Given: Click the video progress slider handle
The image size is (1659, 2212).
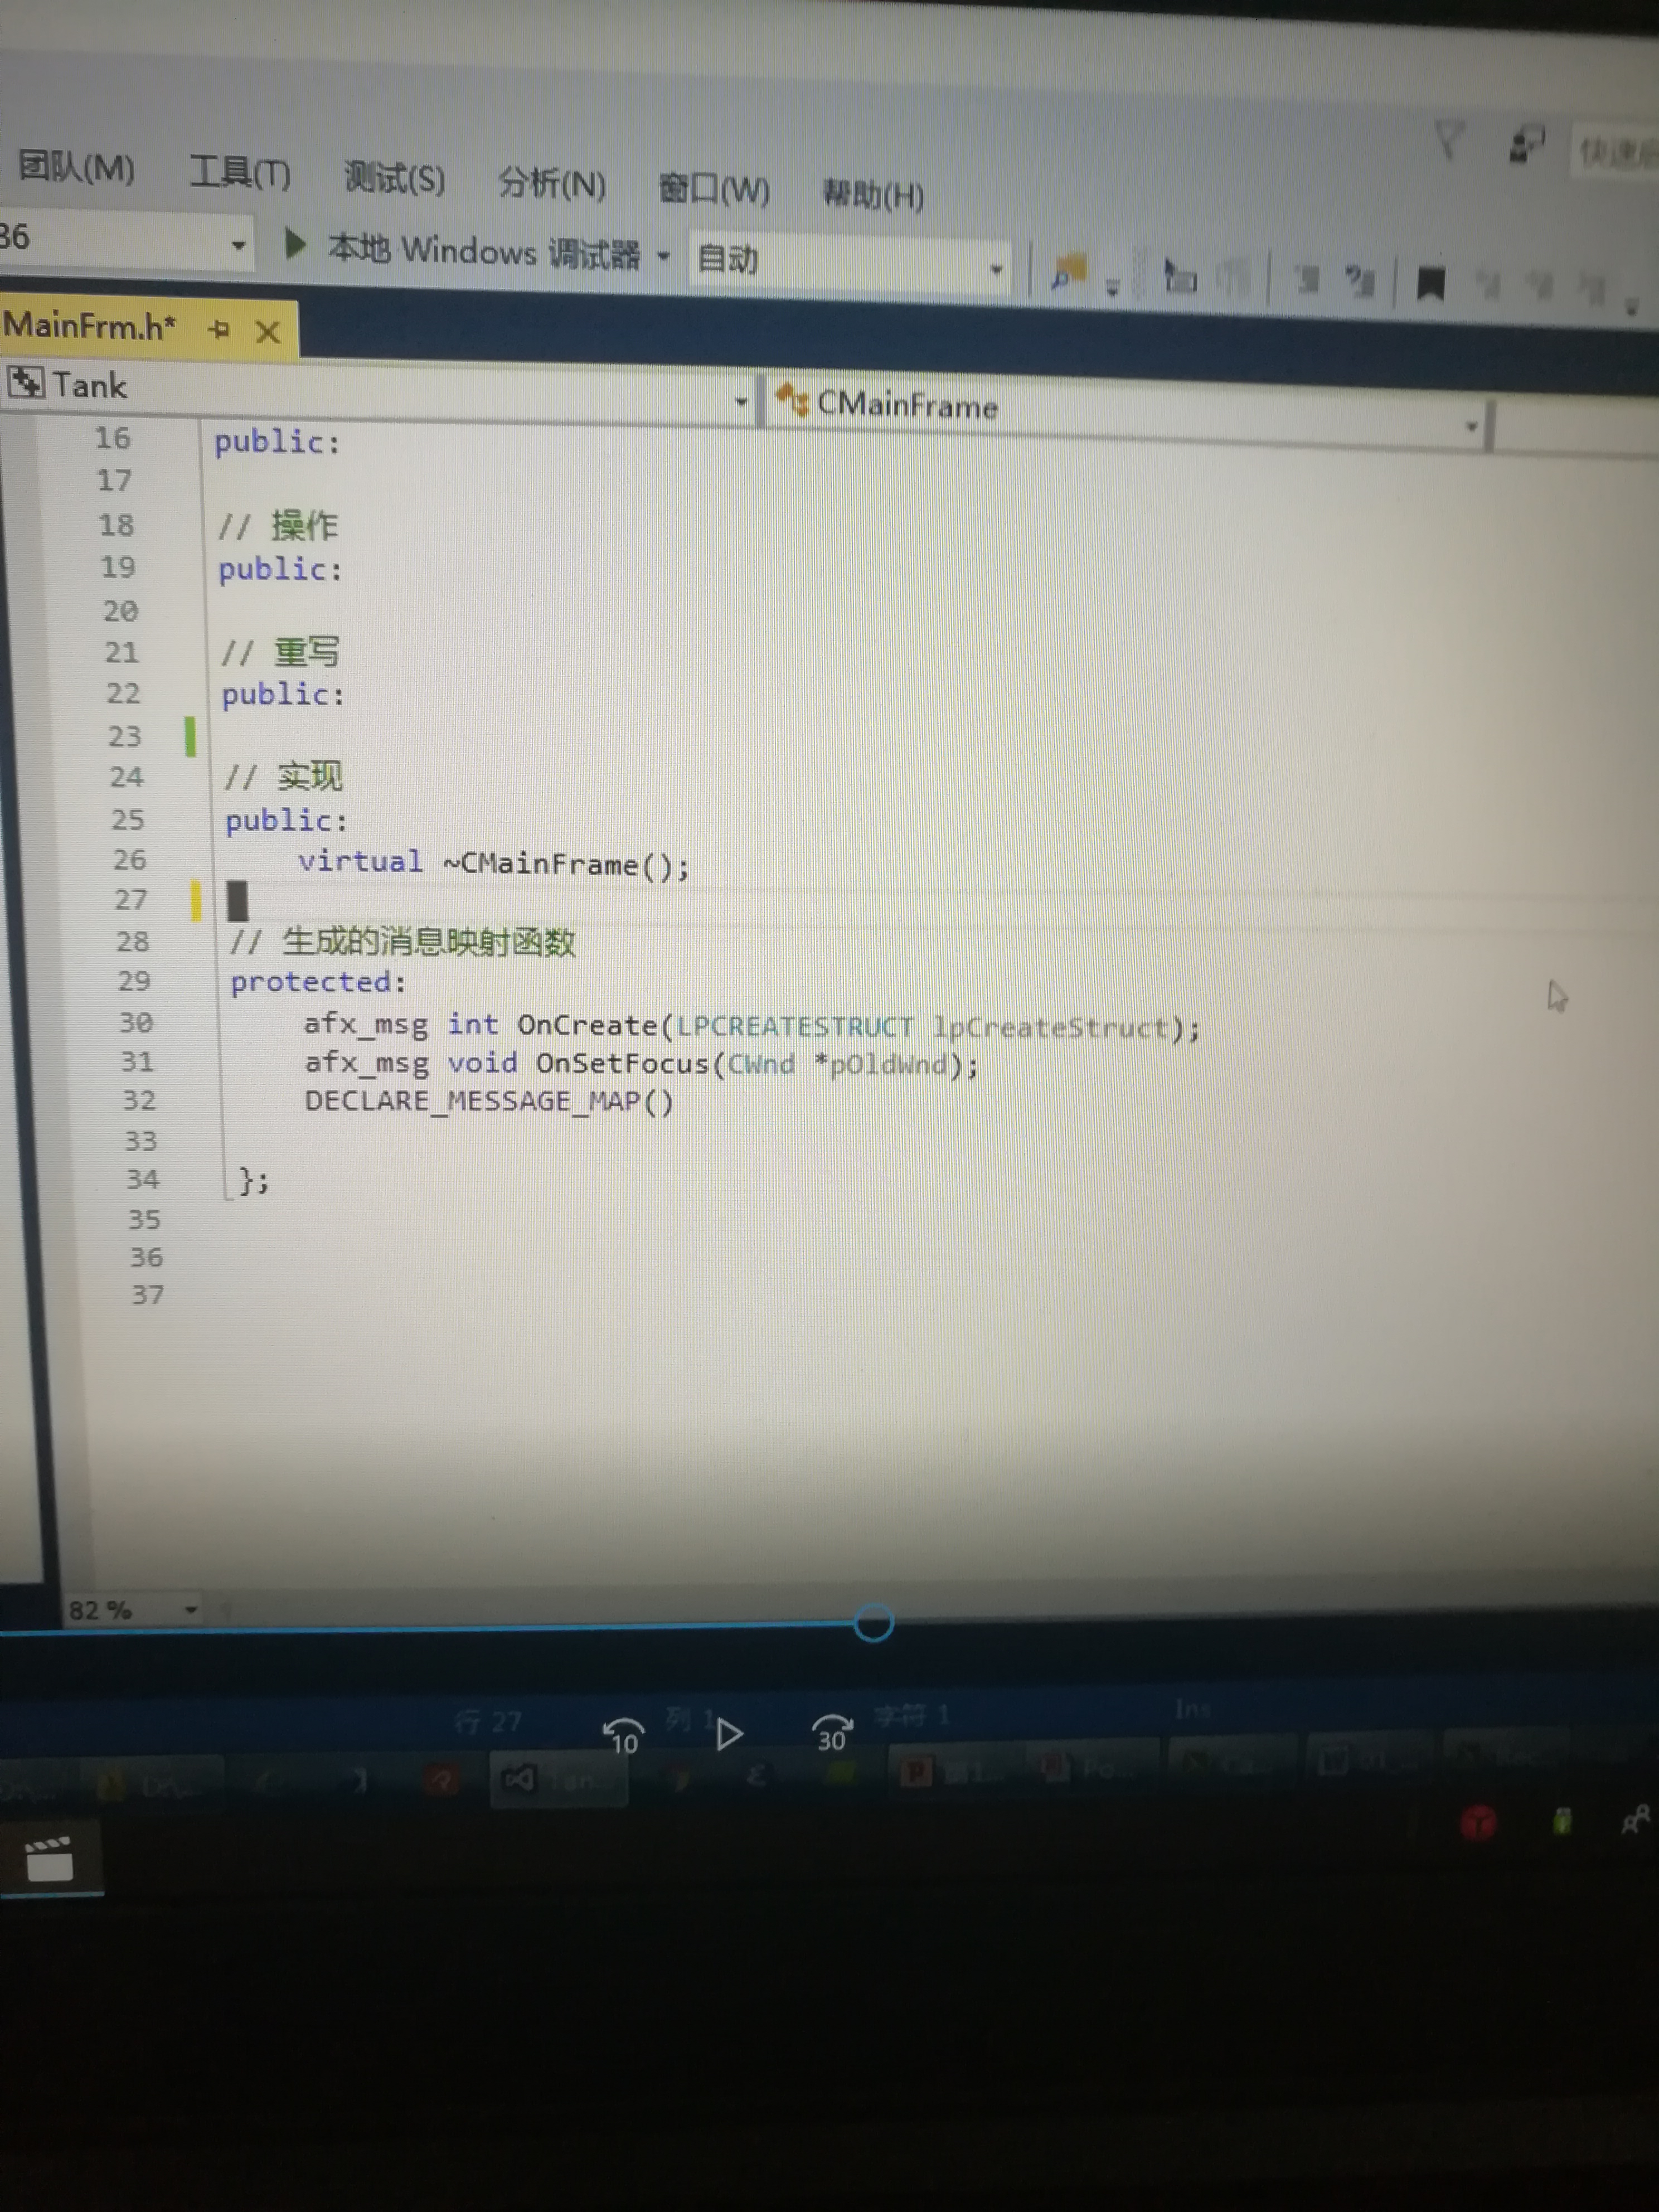Looking at the screenshot, I should click(x=873, y=1622).
